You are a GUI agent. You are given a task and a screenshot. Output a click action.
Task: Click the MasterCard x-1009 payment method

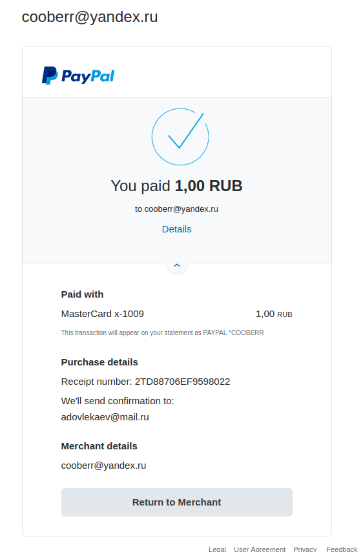(x=103, y=314)
